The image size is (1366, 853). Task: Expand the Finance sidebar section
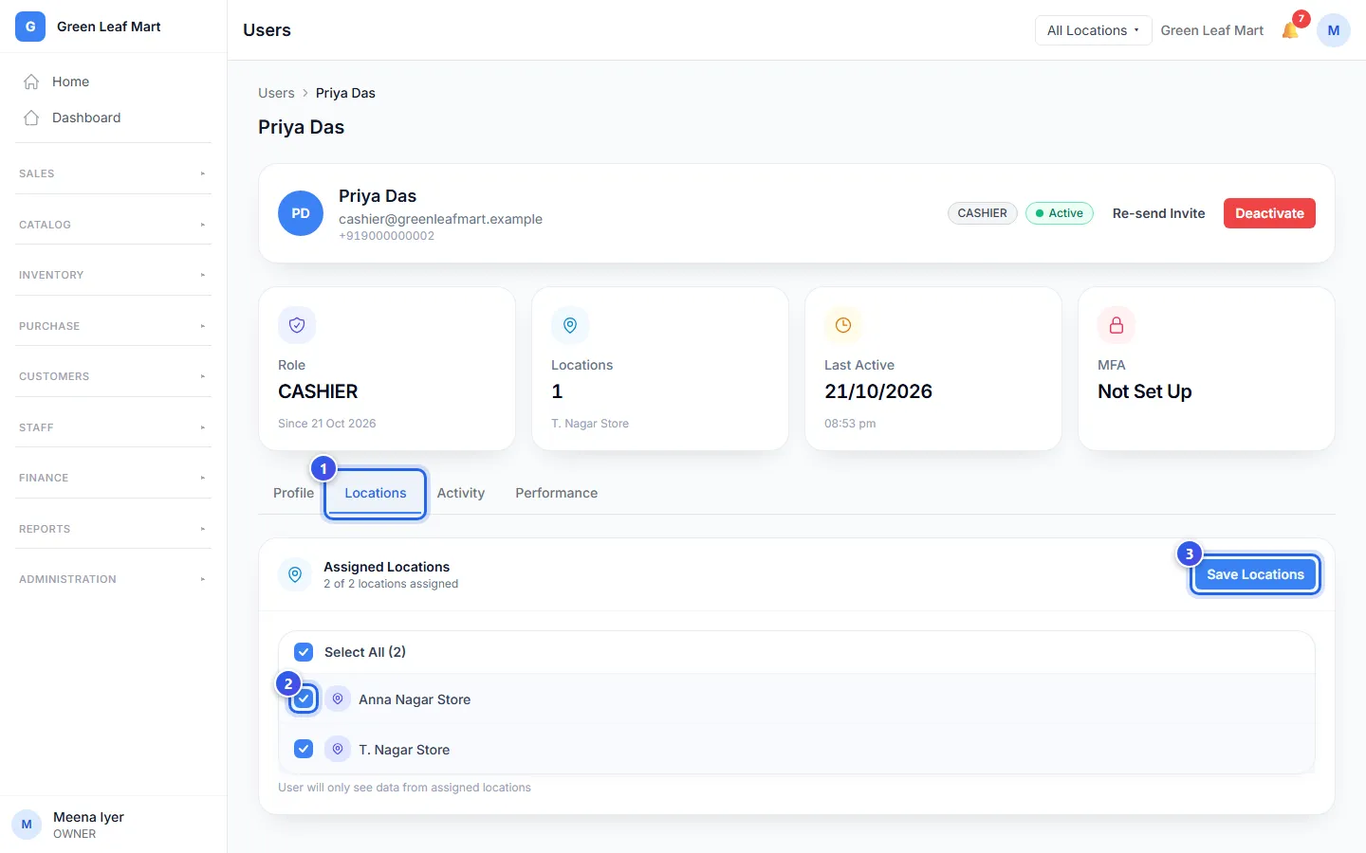click(x=113, y=478)
